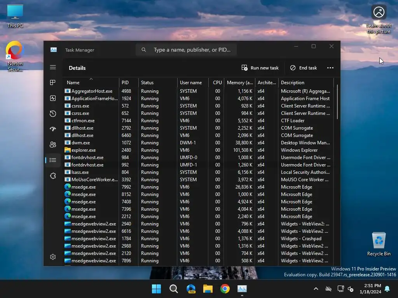This screenshot has width=398, height=298.
Task: Click Task Manager icon on the taskbar
Action: pyautogui.click(x=242, y=289)
